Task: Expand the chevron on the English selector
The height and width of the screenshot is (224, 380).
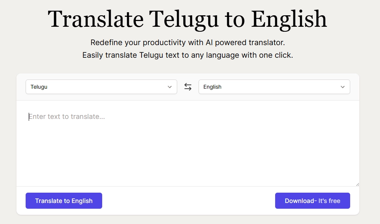Action: click(x=342, y=87)
